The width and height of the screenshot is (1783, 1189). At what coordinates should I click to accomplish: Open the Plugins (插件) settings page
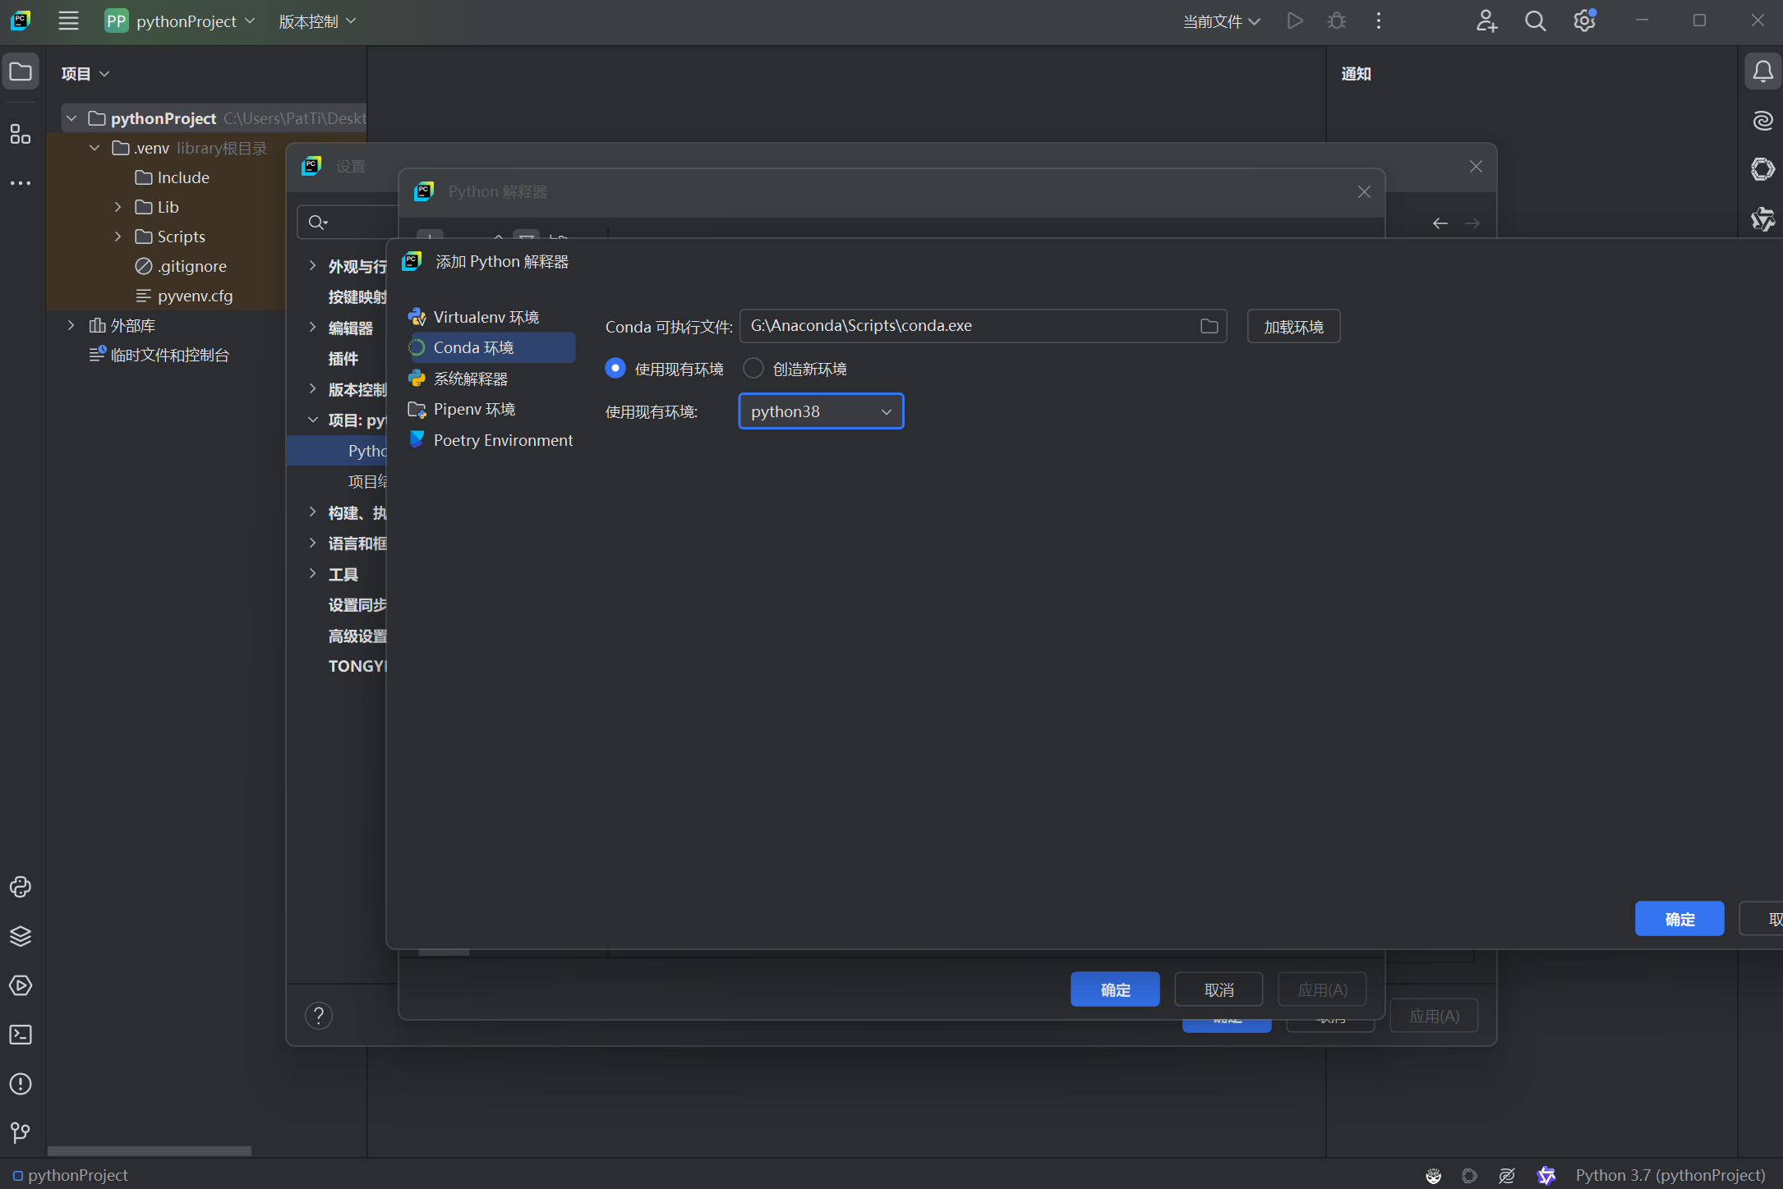[343, 359]
